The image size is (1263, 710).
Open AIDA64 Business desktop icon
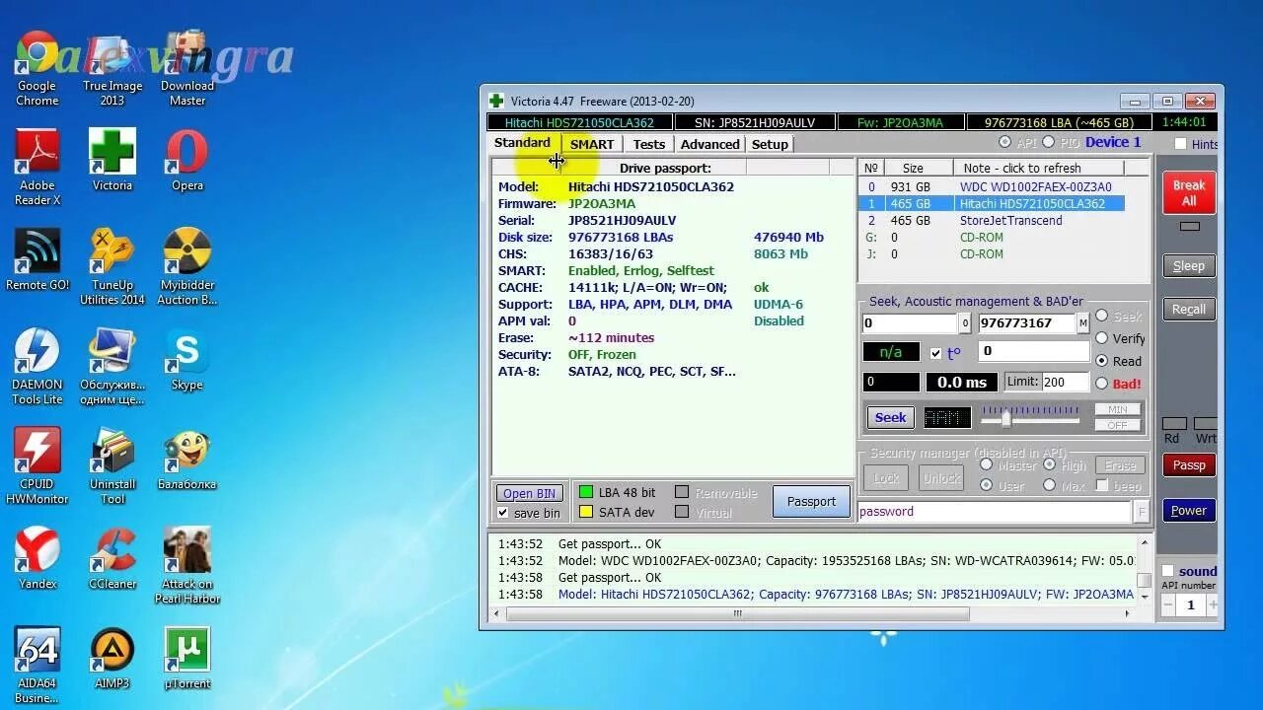pyautogui.click(x=37, y=666)
